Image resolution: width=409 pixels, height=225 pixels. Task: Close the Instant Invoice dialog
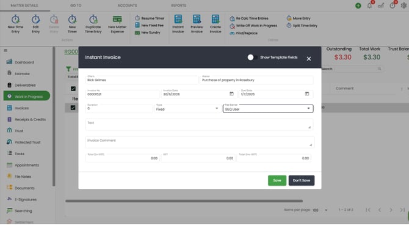tap(309, 59)
